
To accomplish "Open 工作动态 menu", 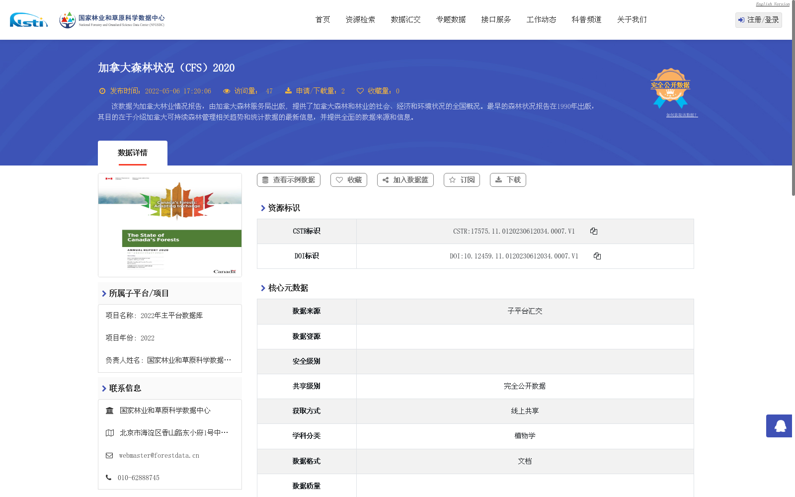I will (x=542, y=19).
